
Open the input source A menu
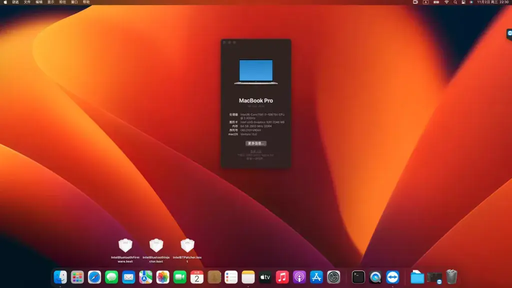(x=426, y=2)
